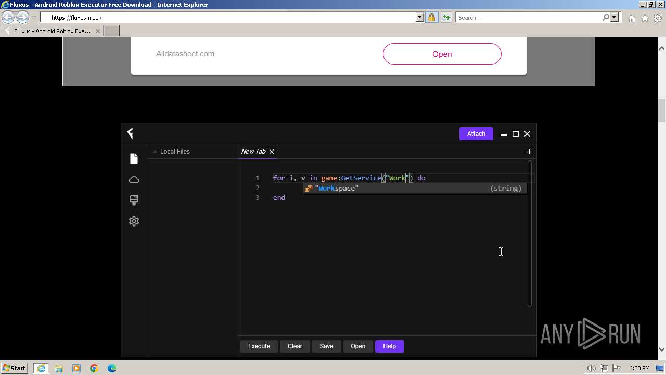Open Chrome from the taskbar

click(94, 368)
